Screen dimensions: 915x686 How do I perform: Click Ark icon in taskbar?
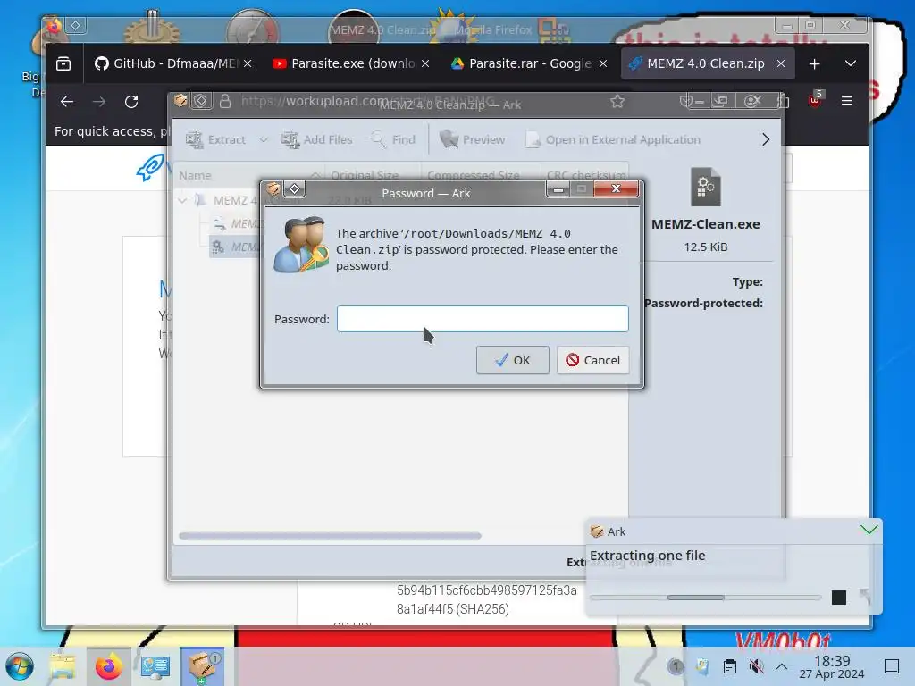tap(202, 666)
